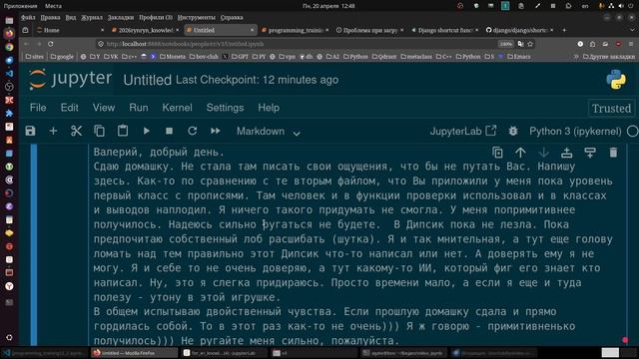Collapse the cell using its blue left bar
The height and width of the screenshot is (359, 639).
tap(34, 244)
